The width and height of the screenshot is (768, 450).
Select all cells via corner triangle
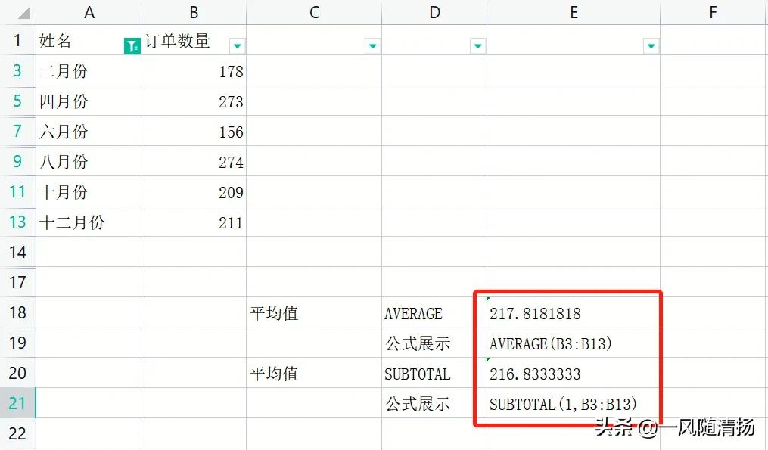[x=23, y=13]
